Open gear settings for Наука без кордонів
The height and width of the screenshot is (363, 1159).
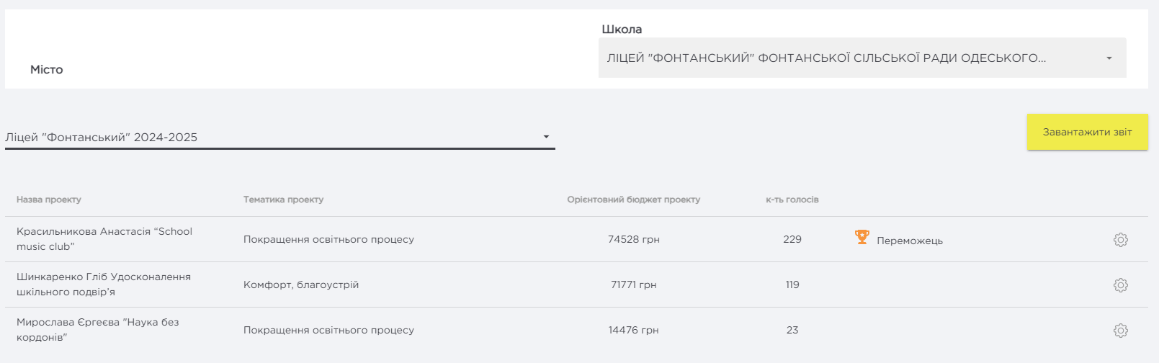(x=1120, y=331)
